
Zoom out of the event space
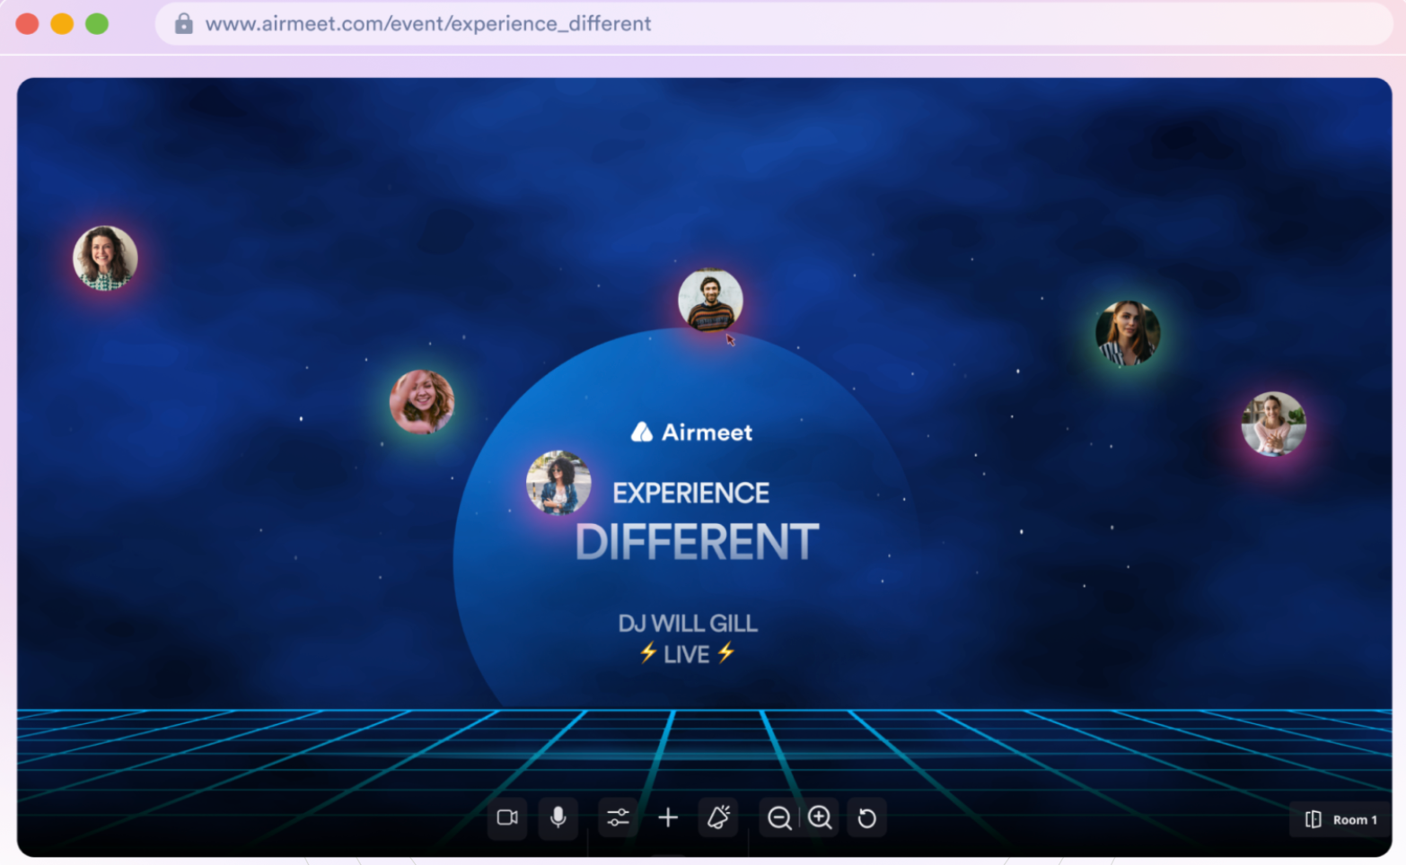[778, 817]
